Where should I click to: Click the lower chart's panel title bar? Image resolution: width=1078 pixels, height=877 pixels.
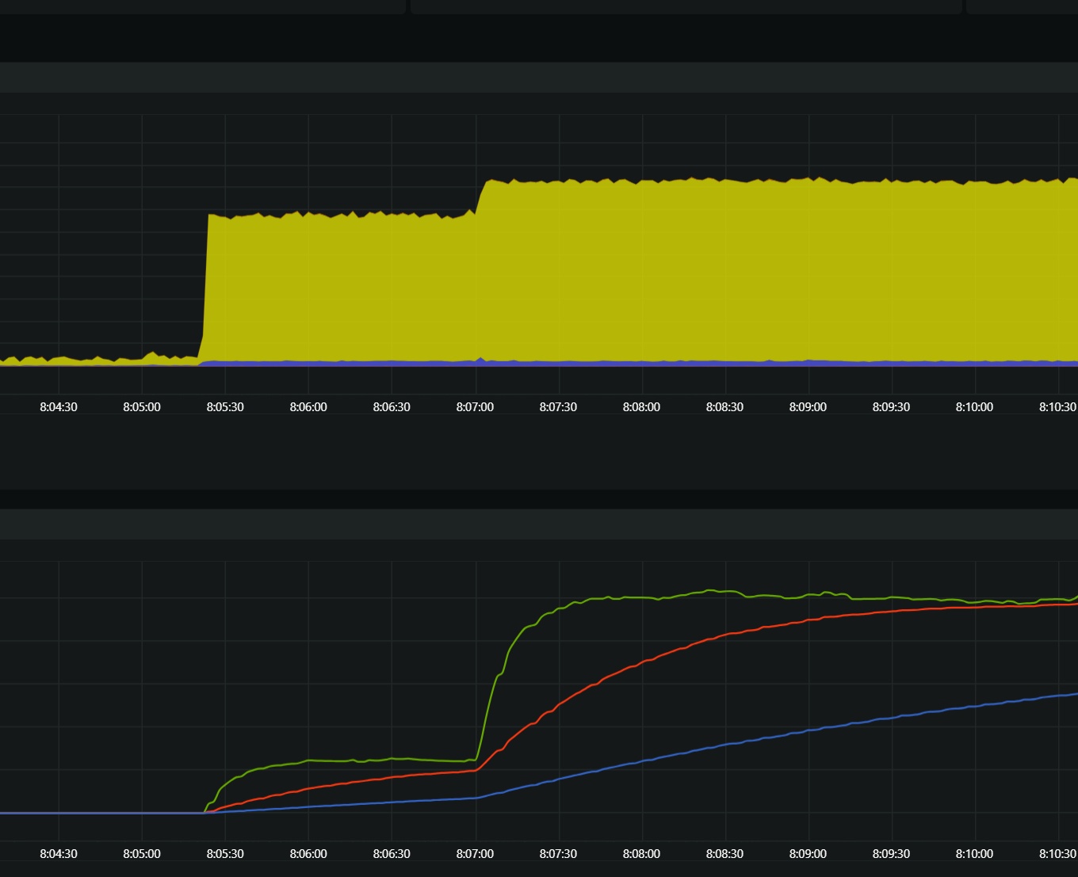539,524
